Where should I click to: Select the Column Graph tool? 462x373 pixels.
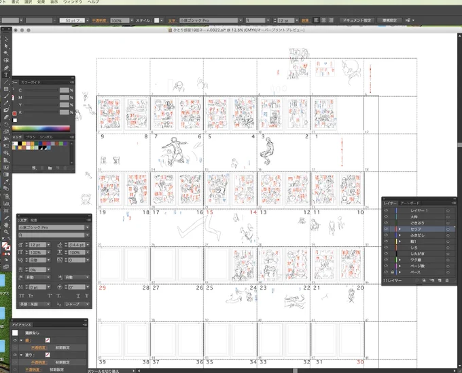click(x=6, y=203)
